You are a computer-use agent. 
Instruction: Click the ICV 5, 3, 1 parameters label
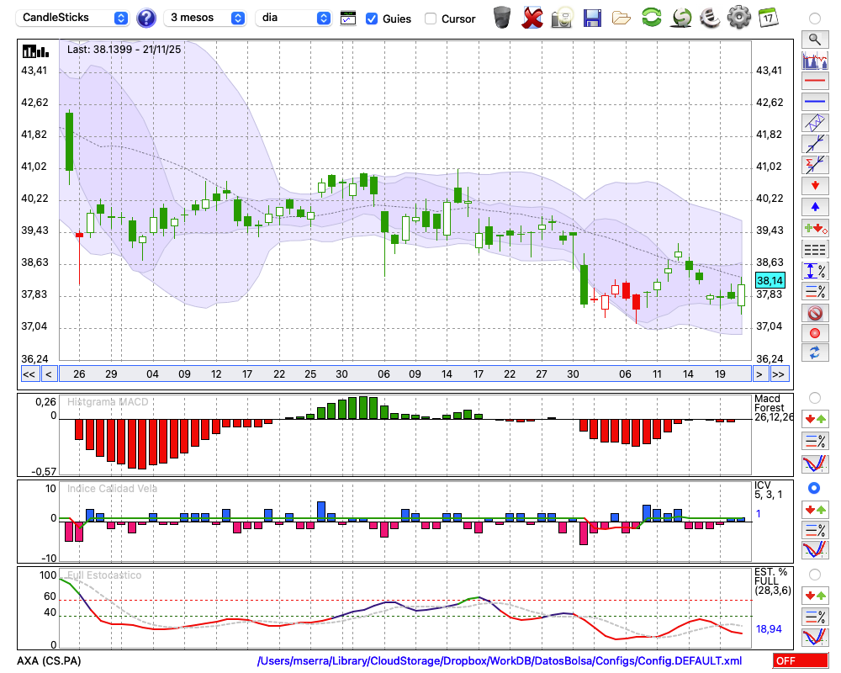pyautogui.click(x=768, y=490)
